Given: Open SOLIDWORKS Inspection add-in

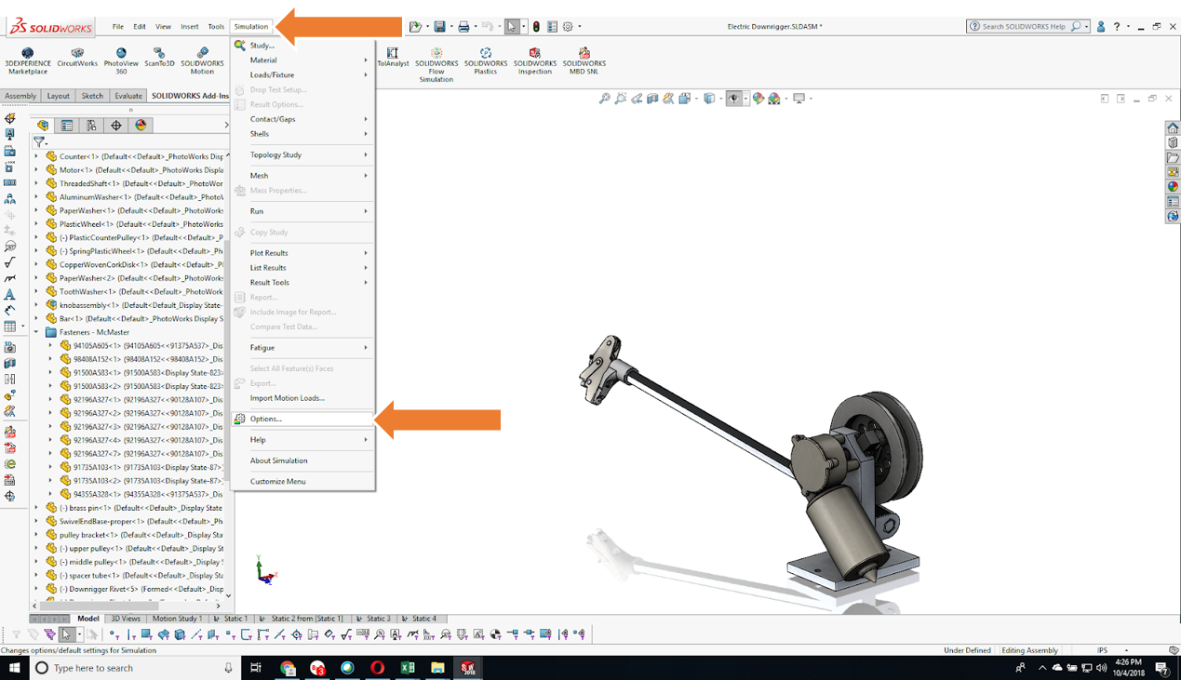Looking at the screenshot, I should tap(534, 60).
